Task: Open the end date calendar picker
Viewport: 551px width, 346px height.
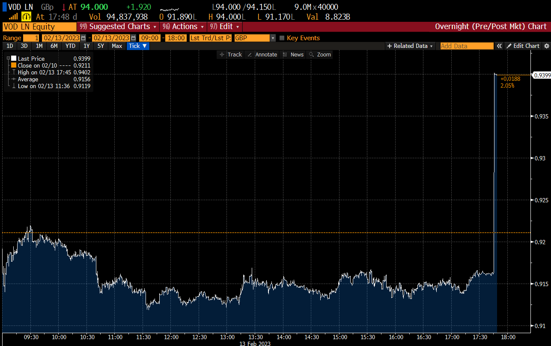Action: coord(133,38)
